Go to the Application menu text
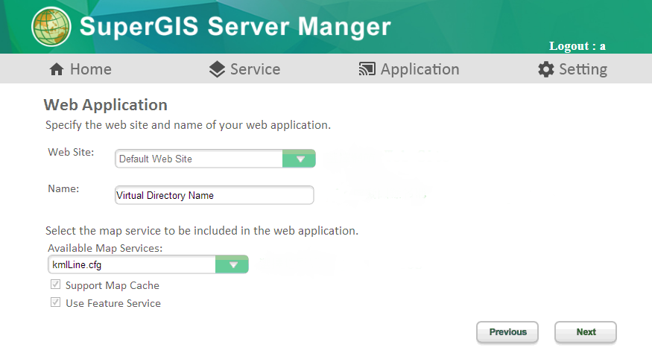Viewport: 652px width, 359px height. [420, 69]
